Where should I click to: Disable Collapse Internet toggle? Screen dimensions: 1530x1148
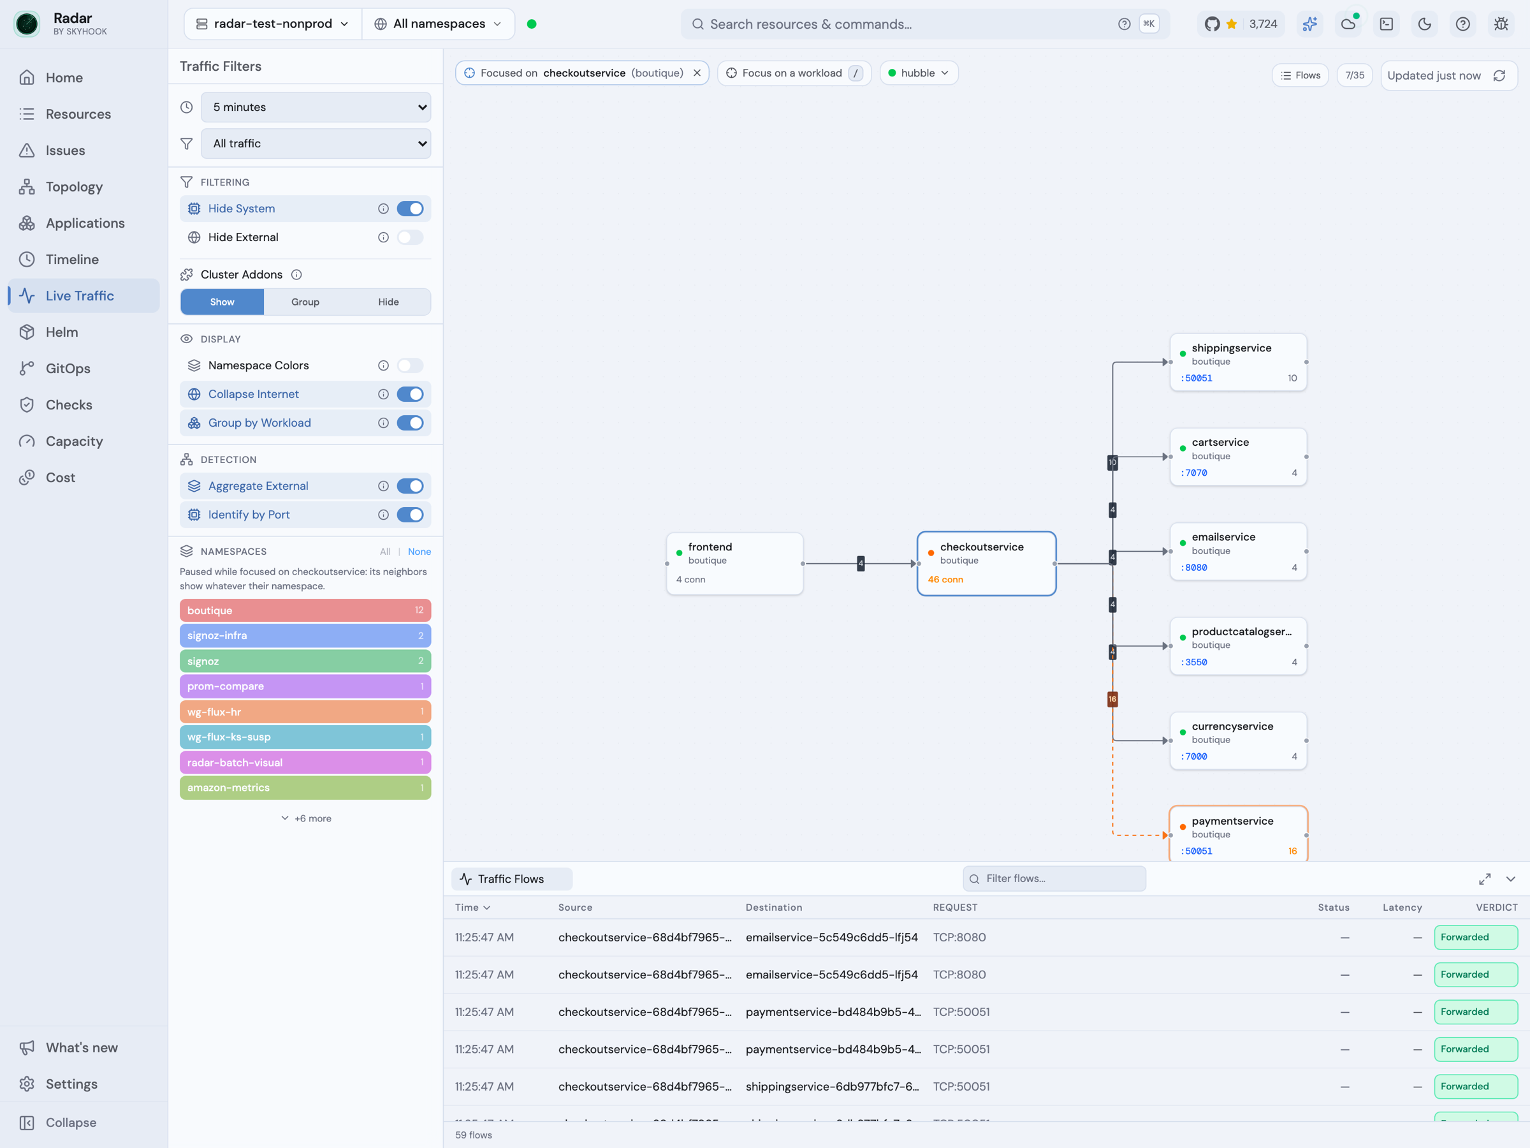click(x=410, y=394)
